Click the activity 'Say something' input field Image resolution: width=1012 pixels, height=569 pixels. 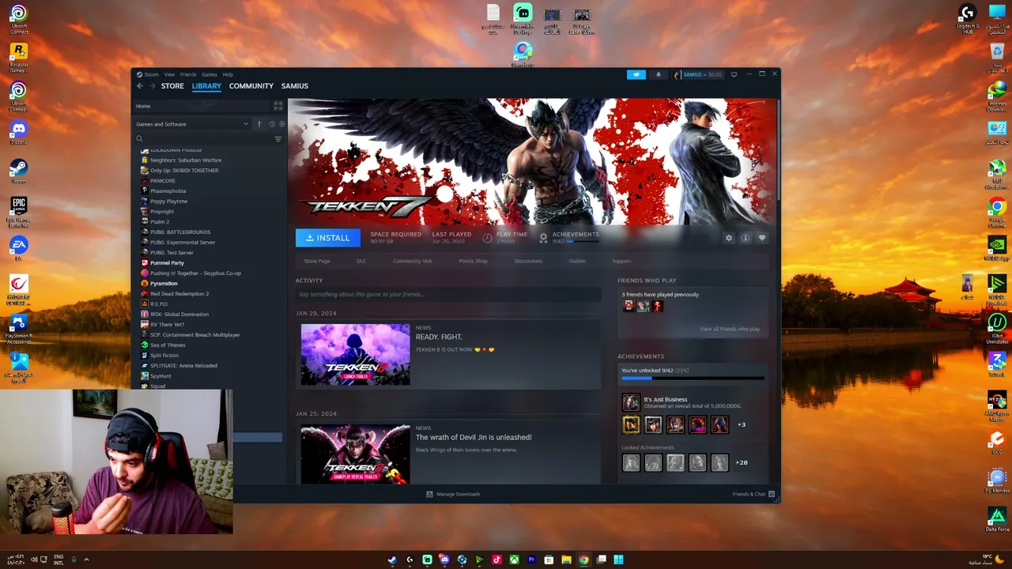point(448,295)
